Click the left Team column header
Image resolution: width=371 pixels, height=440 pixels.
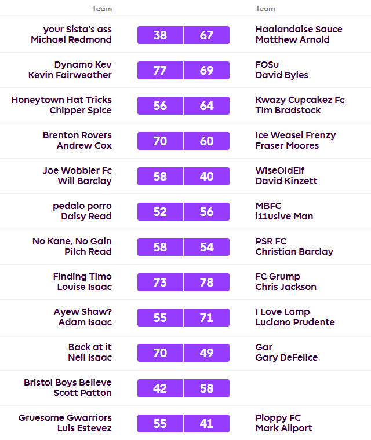tap(102, 9)
